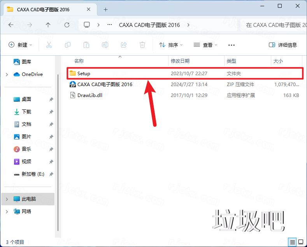The image size is (307, 247).
Task: Focus the search box for this folder
Action: (274, 25)
